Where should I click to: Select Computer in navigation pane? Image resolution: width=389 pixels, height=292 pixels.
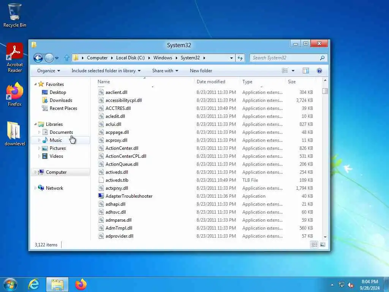56,172
